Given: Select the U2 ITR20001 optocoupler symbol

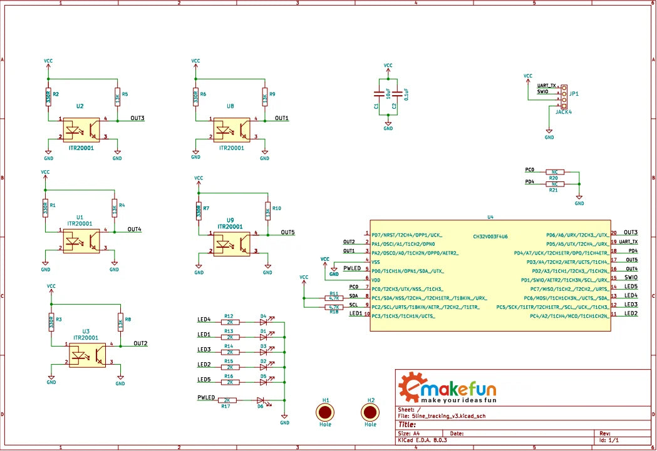Looking at the screenshot, I should point(81,130).
